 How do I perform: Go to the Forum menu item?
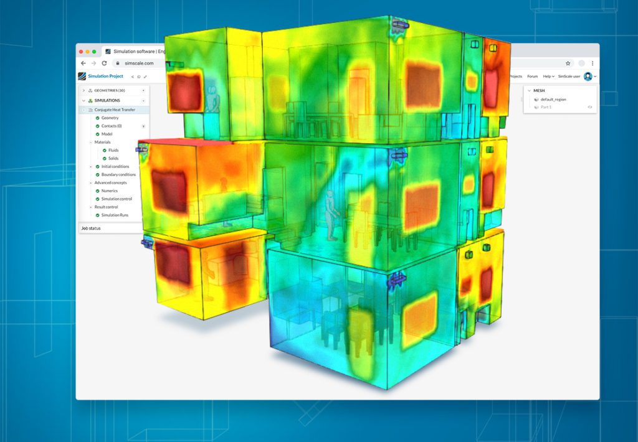[533, 77]
